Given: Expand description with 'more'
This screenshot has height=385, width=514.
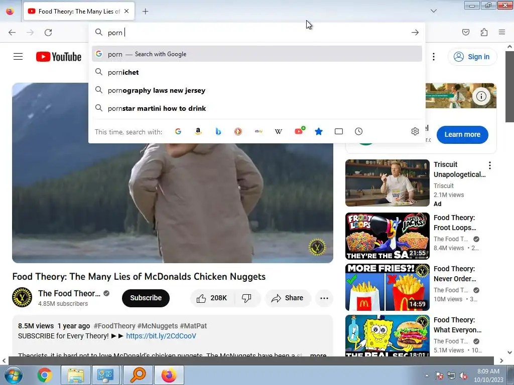Looking at the screenshot, I should pyautogui.click(x=318, y=354).
